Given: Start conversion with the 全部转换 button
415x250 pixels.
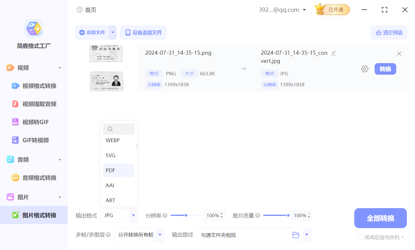Looking at the screenshot, I should (380, 218).
